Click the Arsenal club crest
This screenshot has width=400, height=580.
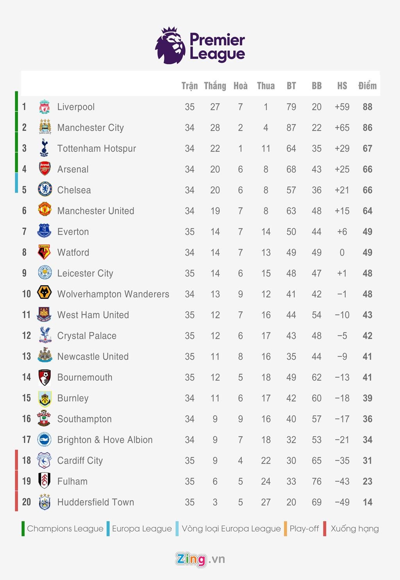point(45,169)
